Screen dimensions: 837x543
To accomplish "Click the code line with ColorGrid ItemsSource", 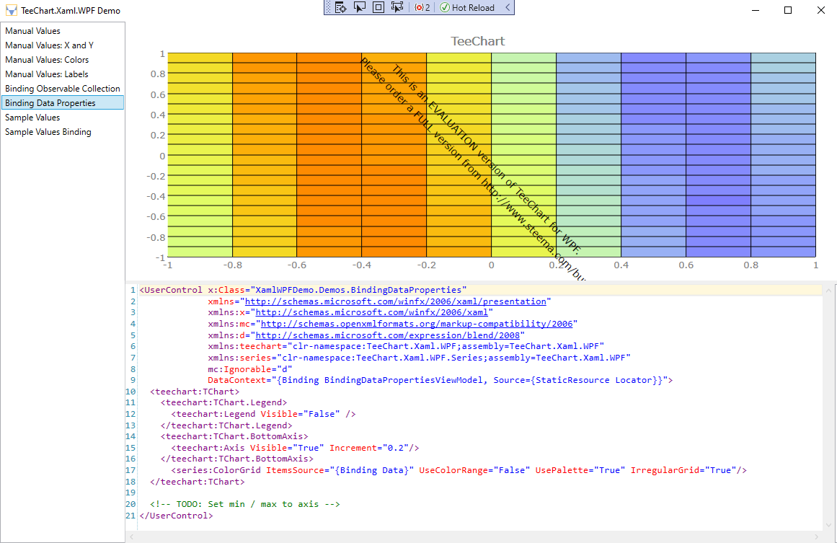I will click(x=459, y=470).
